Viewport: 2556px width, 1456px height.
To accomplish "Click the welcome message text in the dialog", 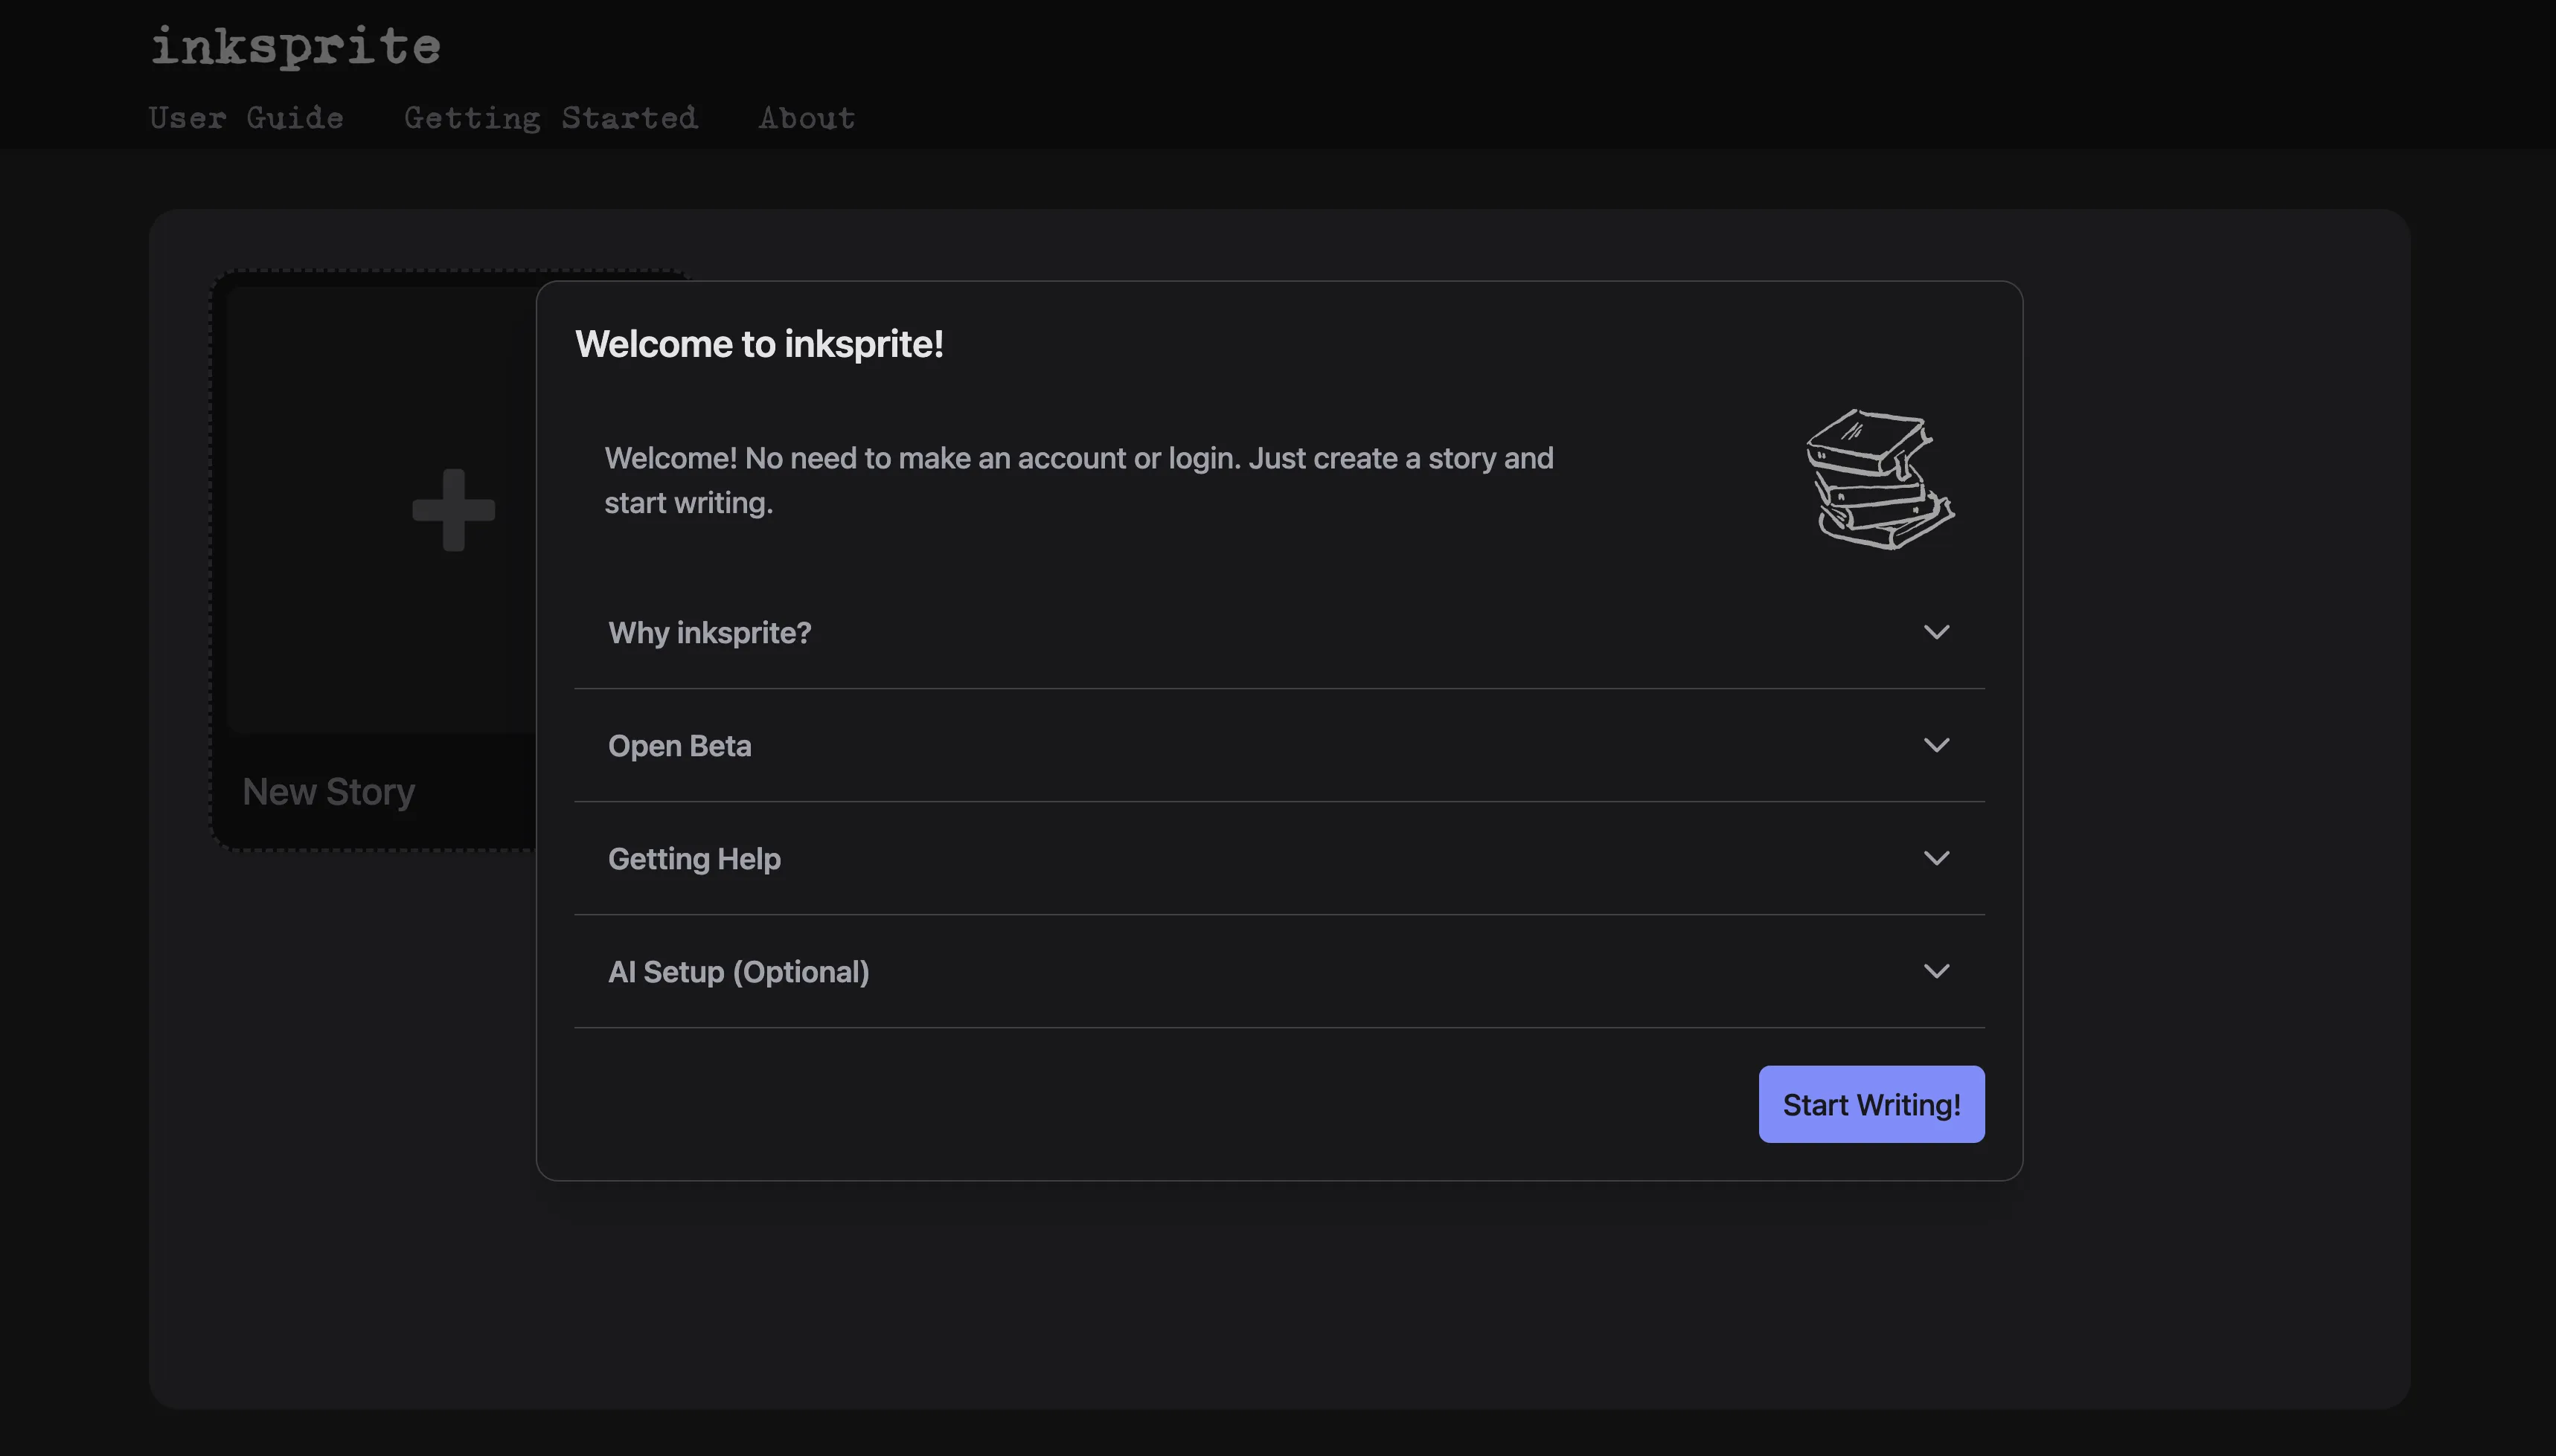I will [1078, 479].
